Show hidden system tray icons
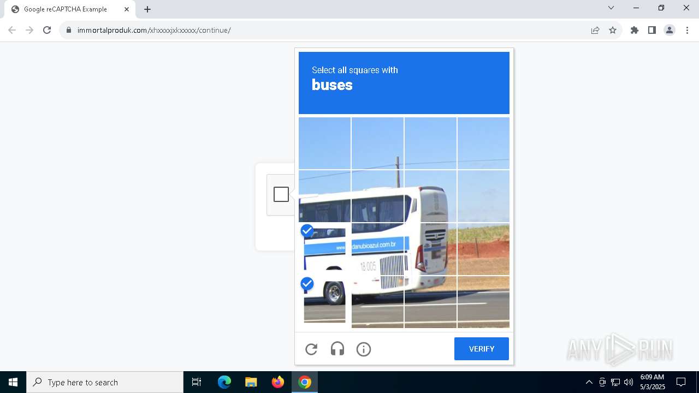 (589, 382)
